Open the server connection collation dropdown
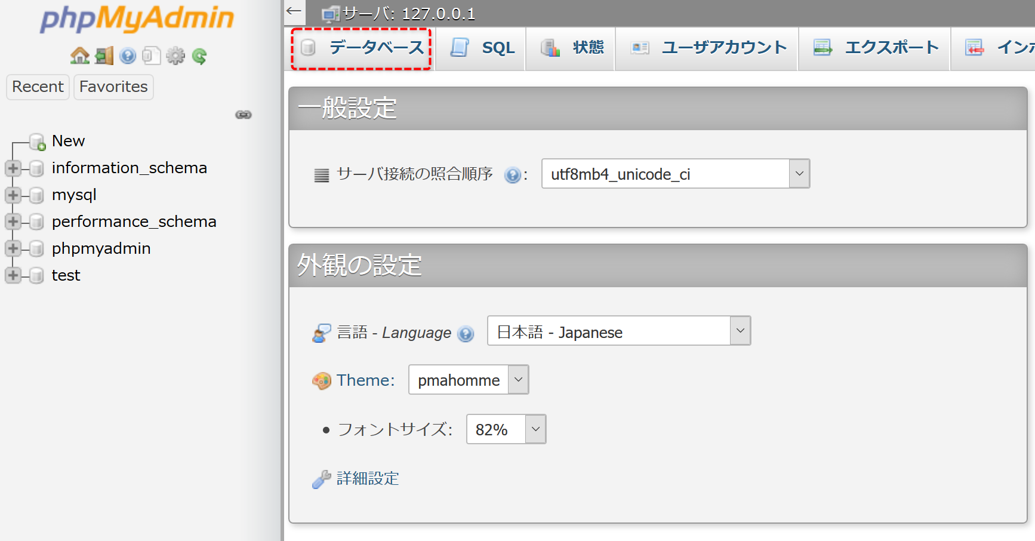The height and width of the screenshot is (541, 1035). 676,174
